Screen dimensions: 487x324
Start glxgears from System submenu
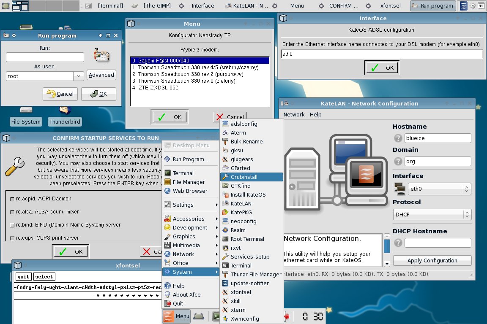coord(252,159)
